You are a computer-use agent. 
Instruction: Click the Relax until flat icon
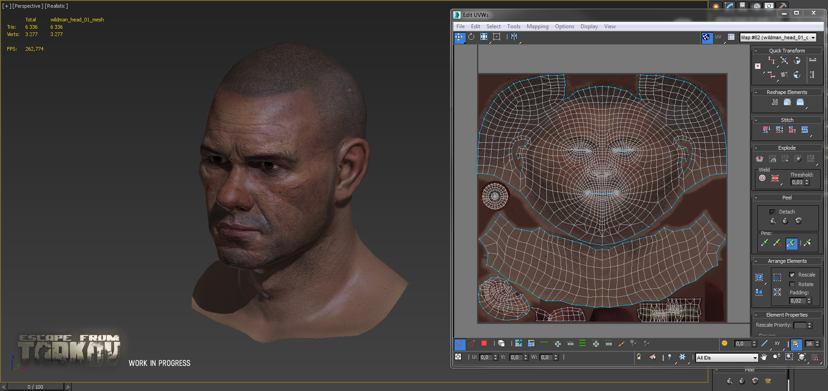[x=787, y=102]
